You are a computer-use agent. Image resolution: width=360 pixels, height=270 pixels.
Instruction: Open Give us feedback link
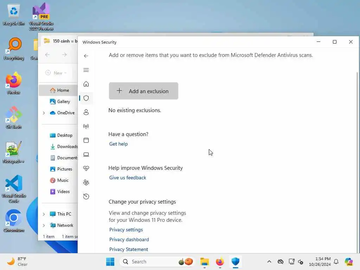point(128,178)
